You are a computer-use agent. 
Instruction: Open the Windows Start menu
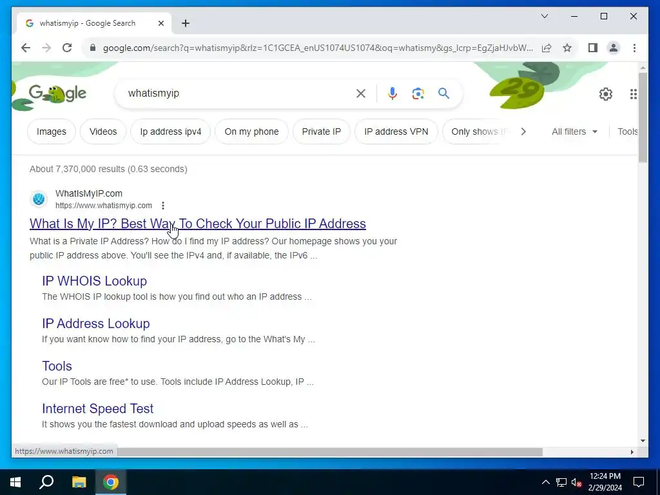tap(15, 482)
